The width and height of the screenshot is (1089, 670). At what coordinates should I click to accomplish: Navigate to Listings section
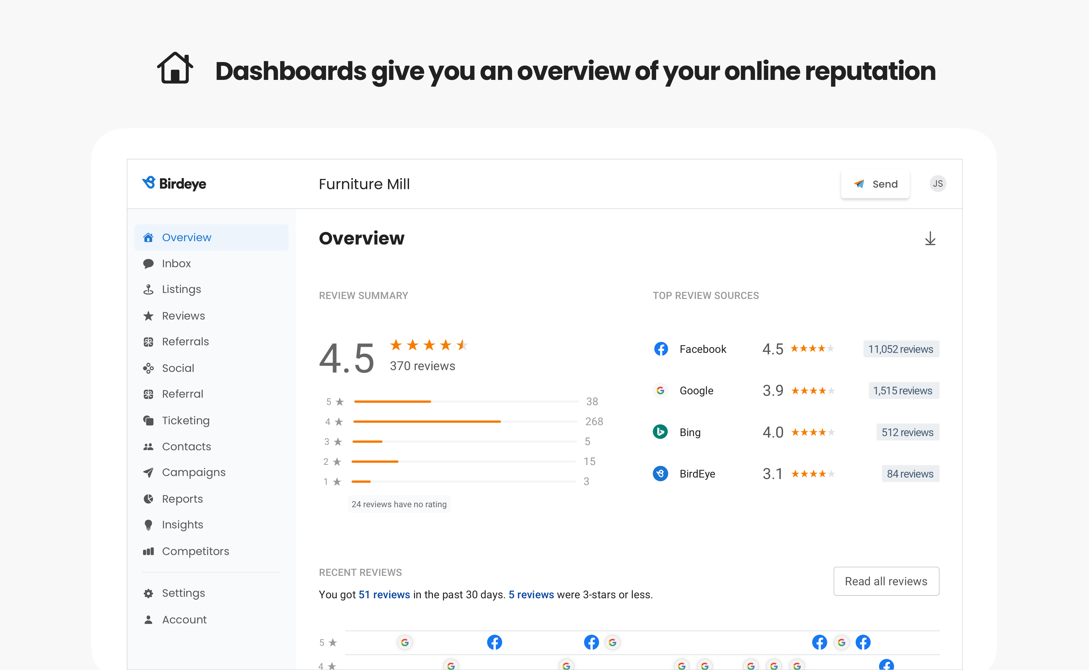click(181, 289)
